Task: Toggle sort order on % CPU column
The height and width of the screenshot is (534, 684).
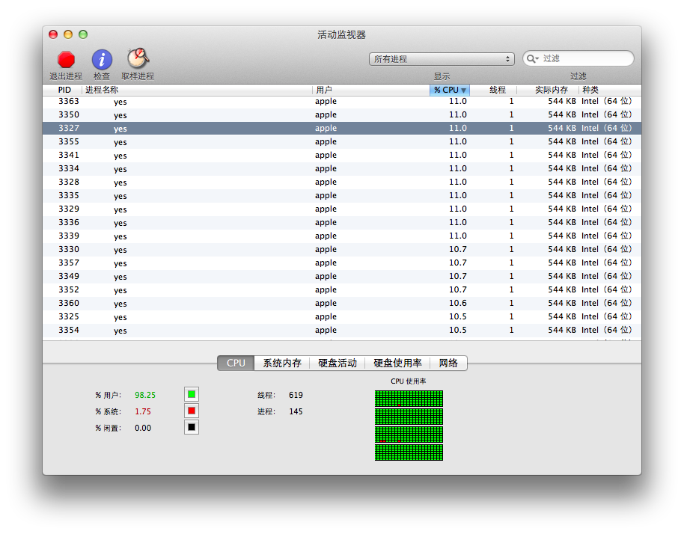Action: point(450,90)
